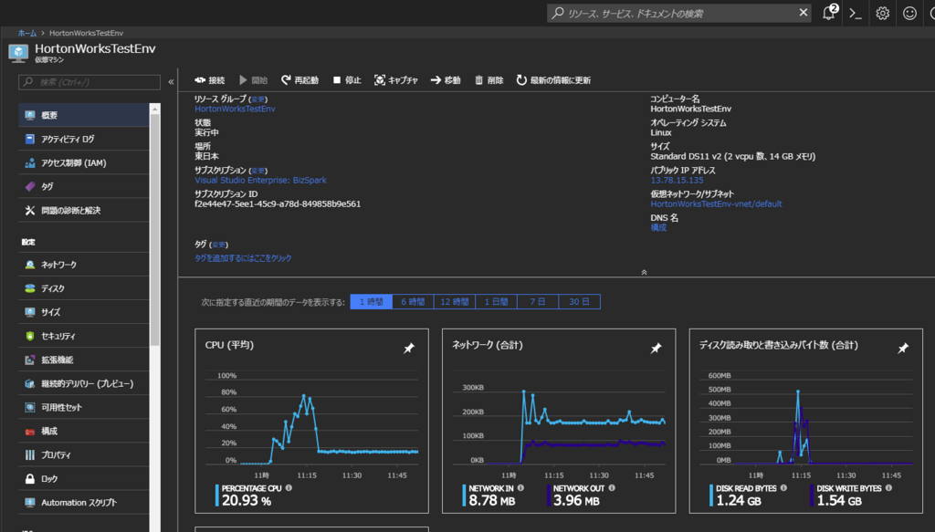The width and height of the screenshot is (935, 532).
Task: Select the 7 日 time range
Action: (538, 301)
